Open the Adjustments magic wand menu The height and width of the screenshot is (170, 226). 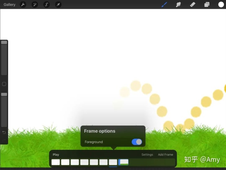click(35, 5)
